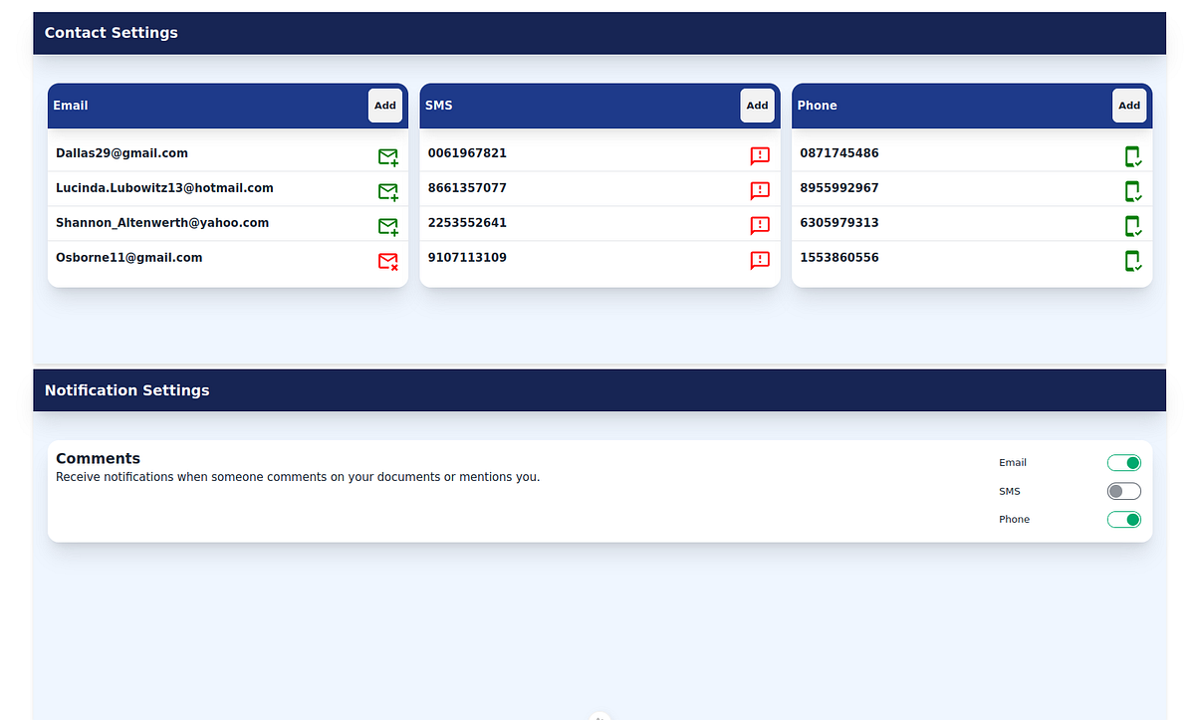The height and width of the screenshot is (720, 1195).
Task: Enable SMS notifications for Comments
Action: tap(1123, 490)
